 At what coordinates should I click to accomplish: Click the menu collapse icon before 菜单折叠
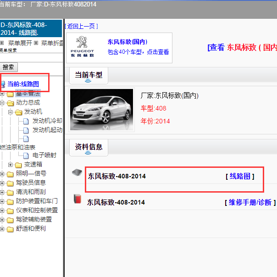tap(36, 43)
